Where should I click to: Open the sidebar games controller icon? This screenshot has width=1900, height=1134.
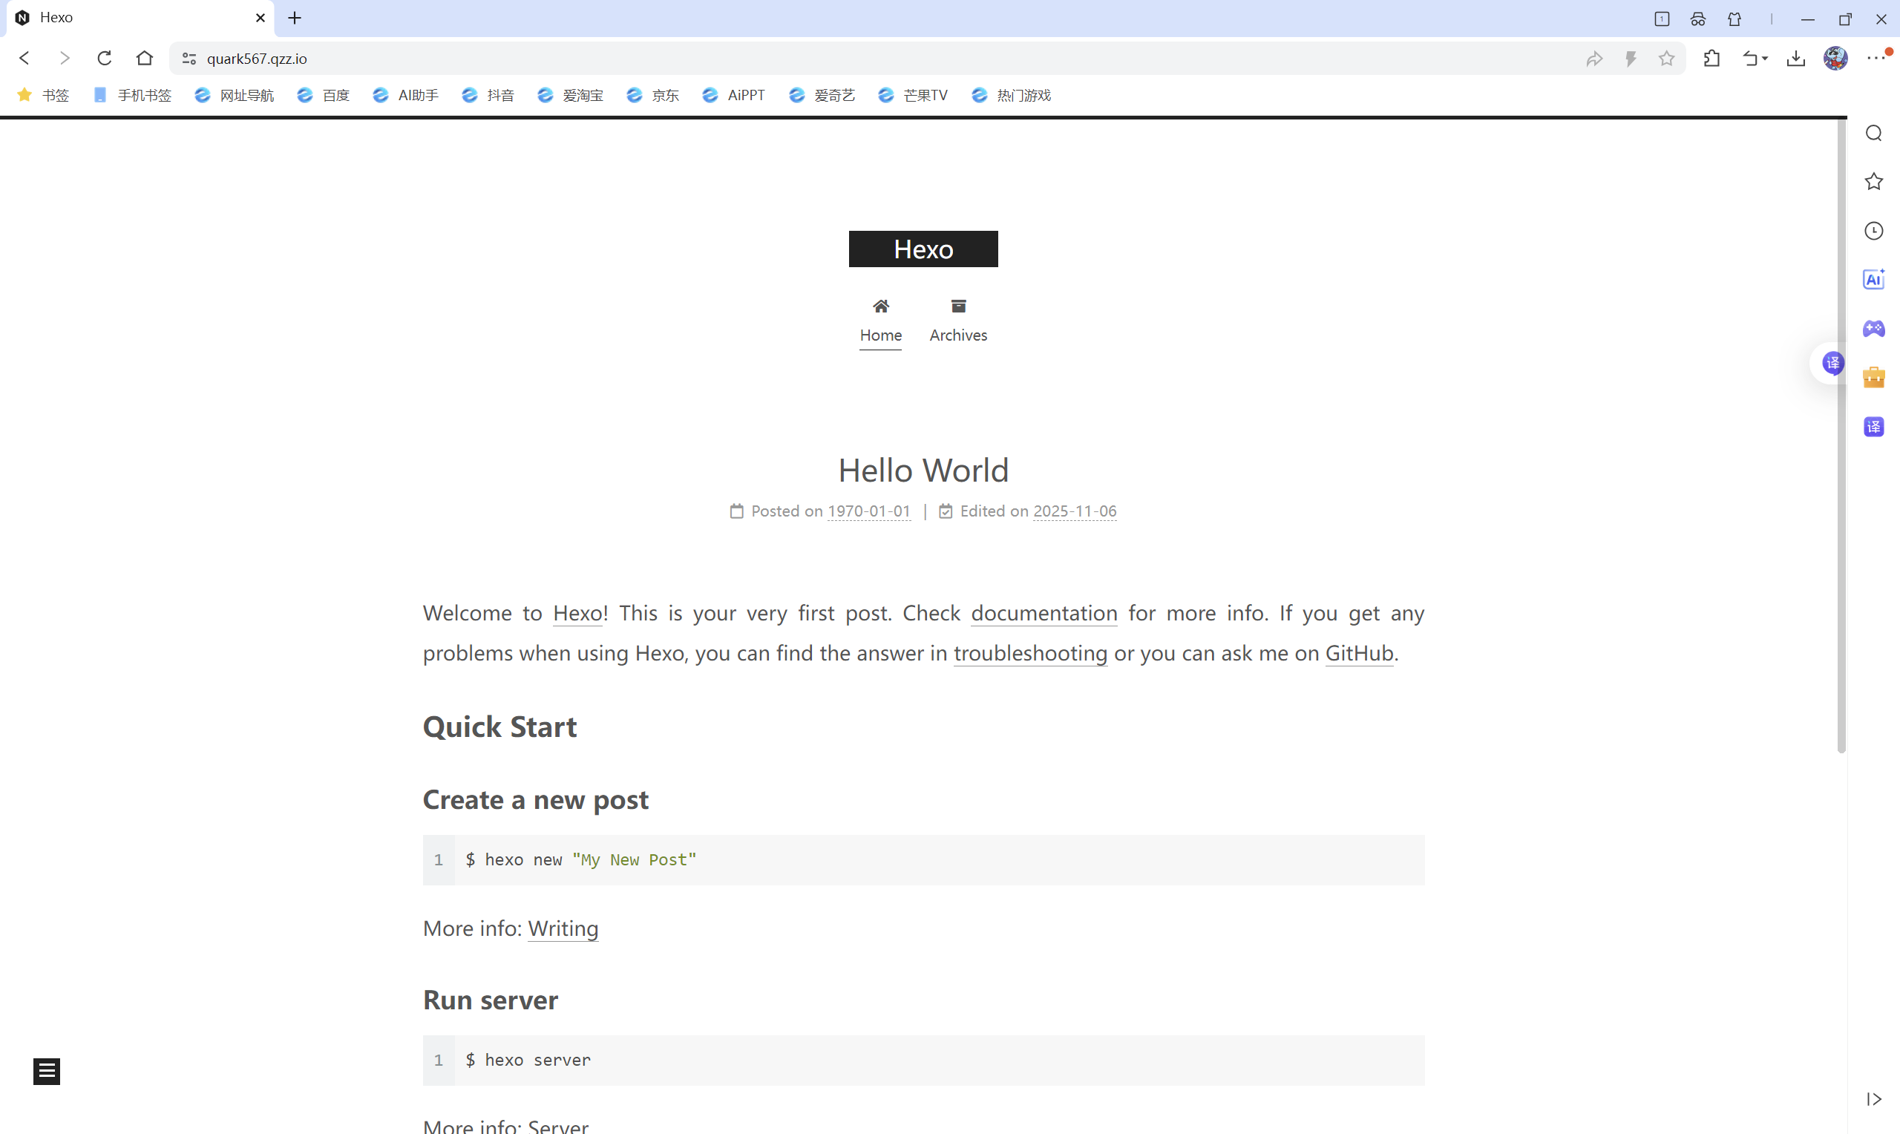tap(1873, 329)
